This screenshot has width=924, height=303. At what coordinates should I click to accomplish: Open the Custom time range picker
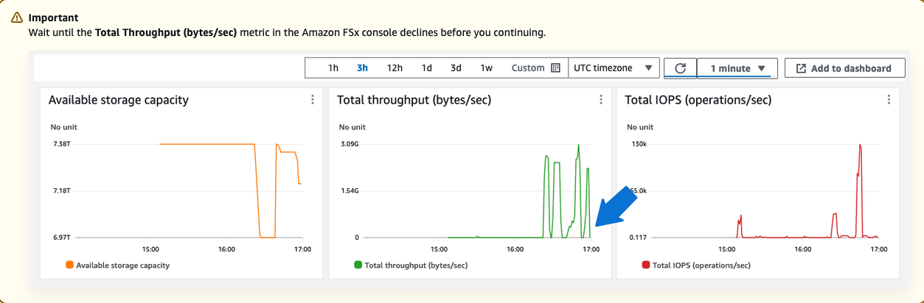pyautogui.click(x=528, y=68)
